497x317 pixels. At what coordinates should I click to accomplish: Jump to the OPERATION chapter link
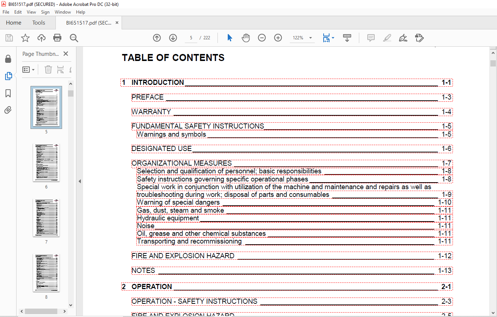pyautogui.click(x=287, y=287)
